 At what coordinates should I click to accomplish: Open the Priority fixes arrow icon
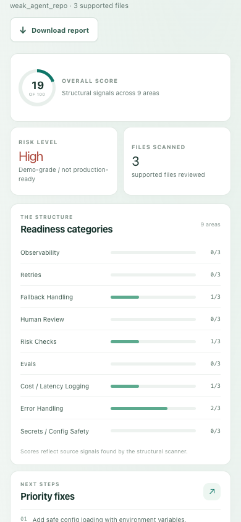212,491
